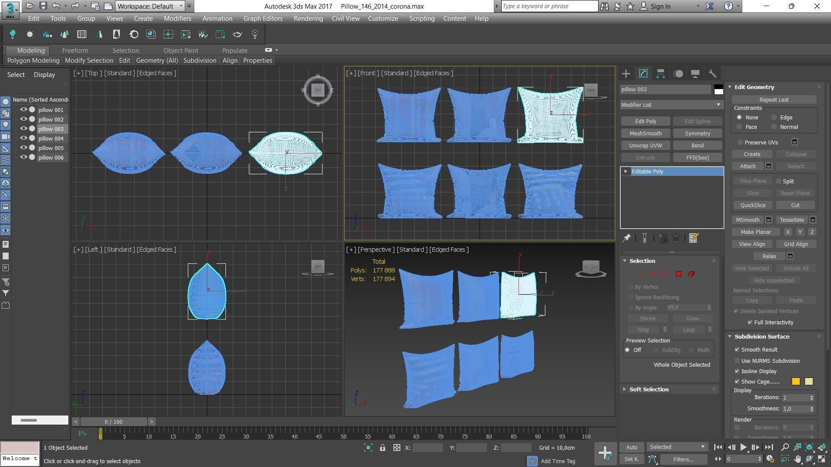The image size is (831, 467).
Task: Open the Rendering menu
Action: click(x=308, y=19)
